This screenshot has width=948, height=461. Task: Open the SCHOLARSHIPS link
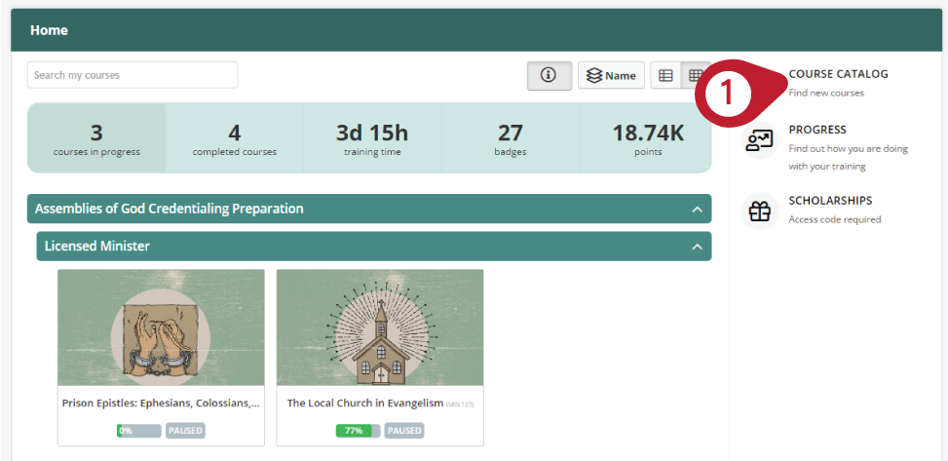[x=830, y=200]
